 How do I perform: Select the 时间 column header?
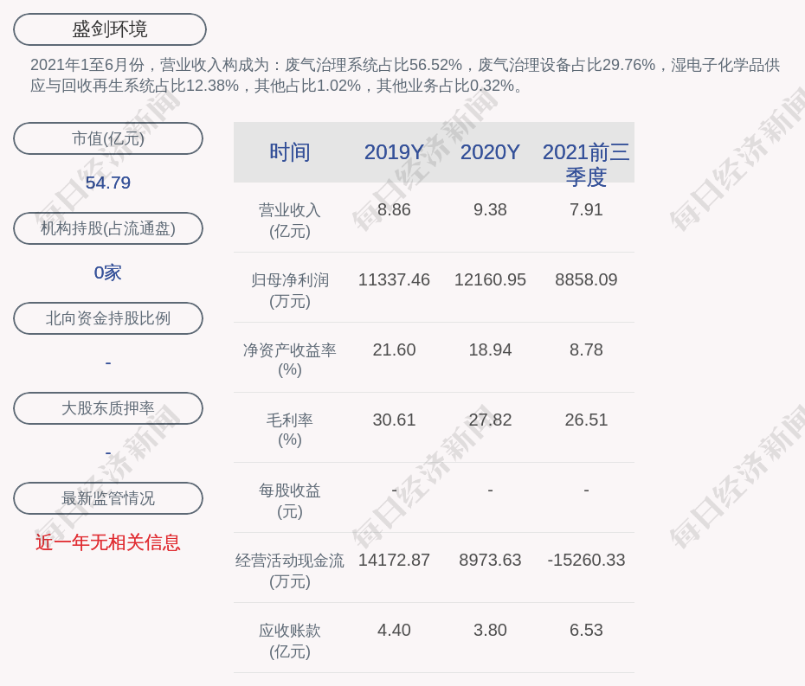290,152
